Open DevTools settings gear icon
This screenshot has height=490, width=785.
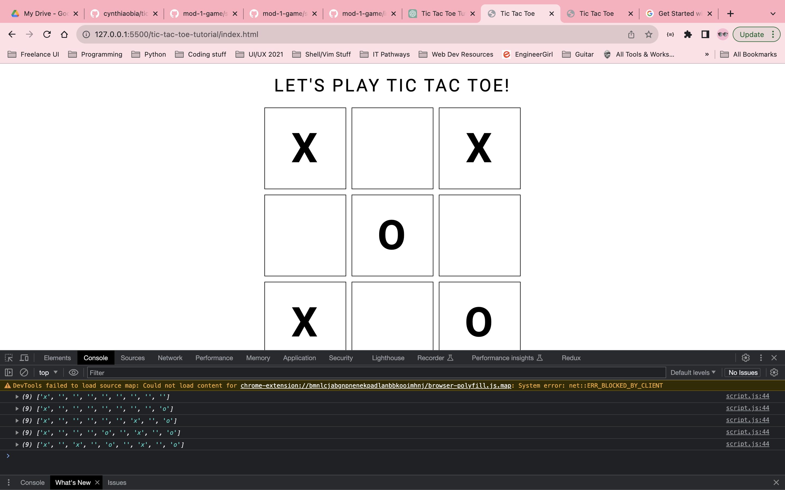pos(745,358)
